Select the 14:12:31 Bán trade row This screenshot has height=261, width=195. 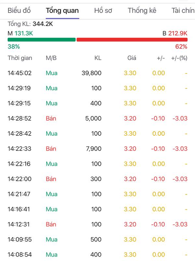click(97, 224)
